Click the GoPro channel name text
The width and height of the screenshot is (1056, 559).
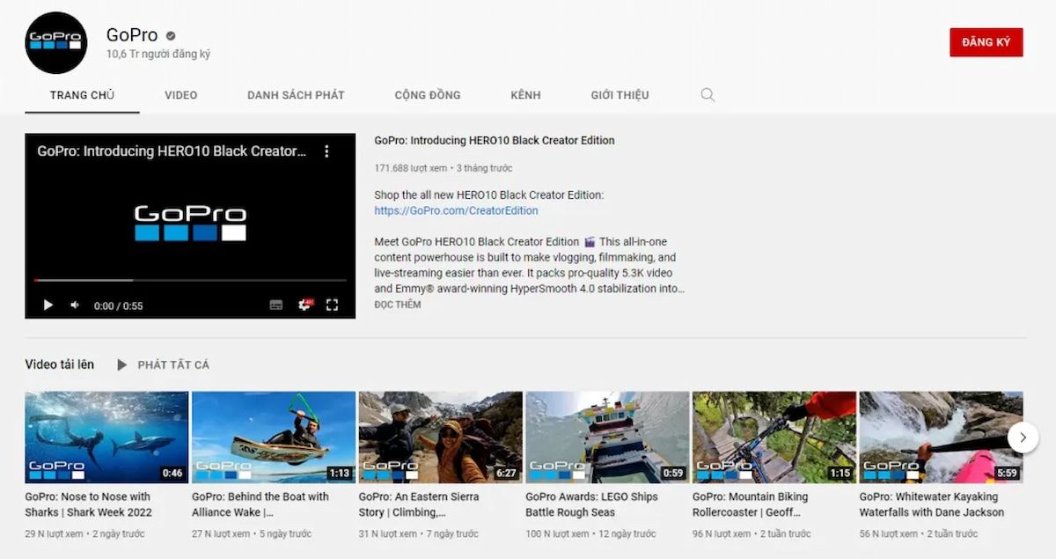132,35
